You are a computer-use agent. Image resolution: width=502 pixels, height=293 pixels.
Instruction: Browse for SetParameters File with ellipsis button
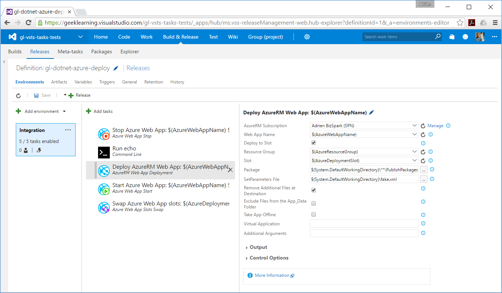point(423,179)
